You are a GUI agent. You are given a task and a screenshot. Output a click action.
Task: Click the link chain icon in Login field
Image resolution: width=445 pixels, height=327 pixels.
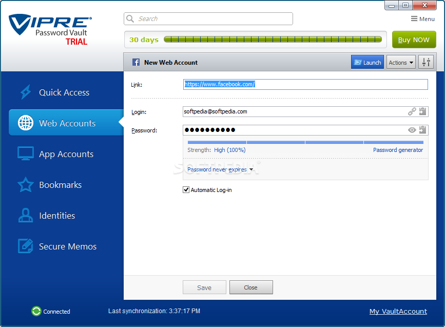pyautogui.click(x=412, y=111)
